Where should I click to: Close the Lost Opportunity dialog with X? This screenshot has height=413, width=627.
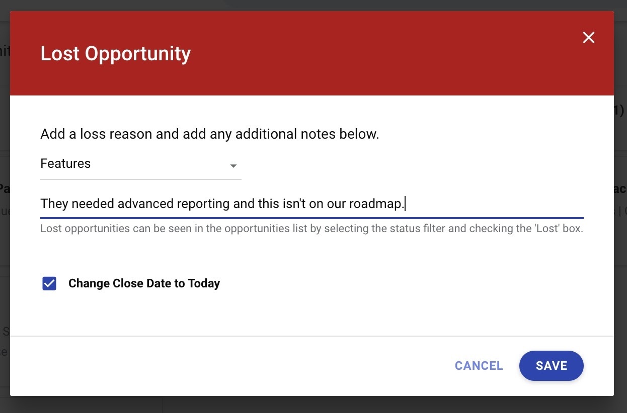(x=588, y=38)
